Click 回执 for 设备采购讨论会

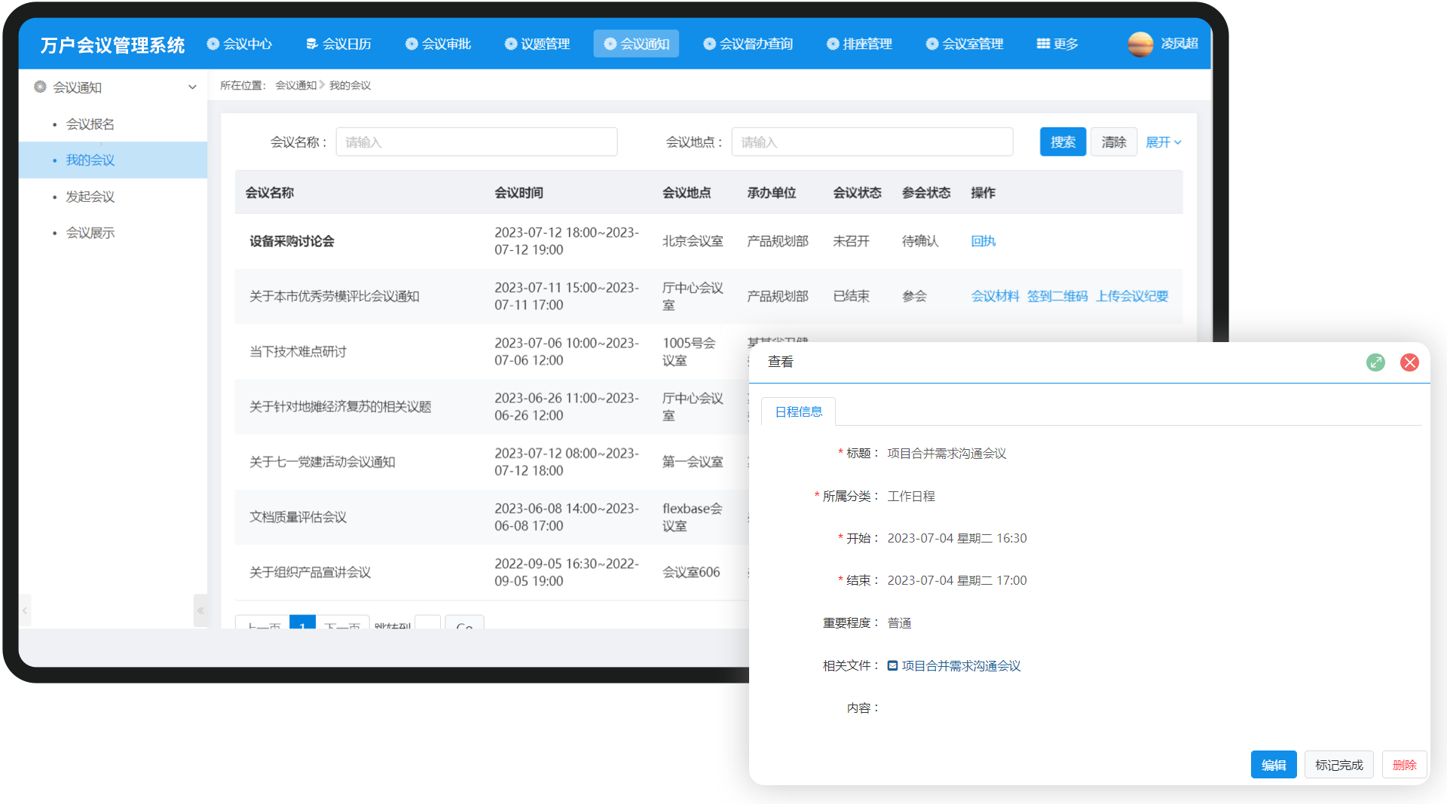[x=983, y=241]
